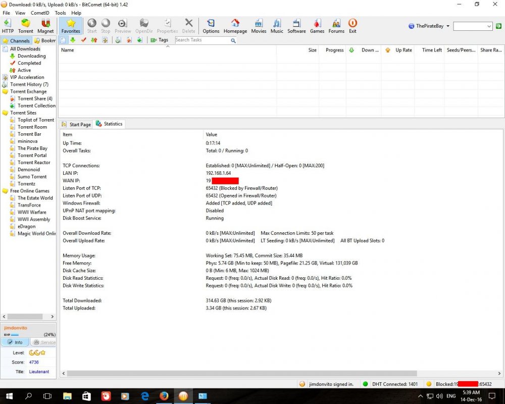Open VIP Acceleration in sidebar
The image size is (505, 404).
[27, 77]
